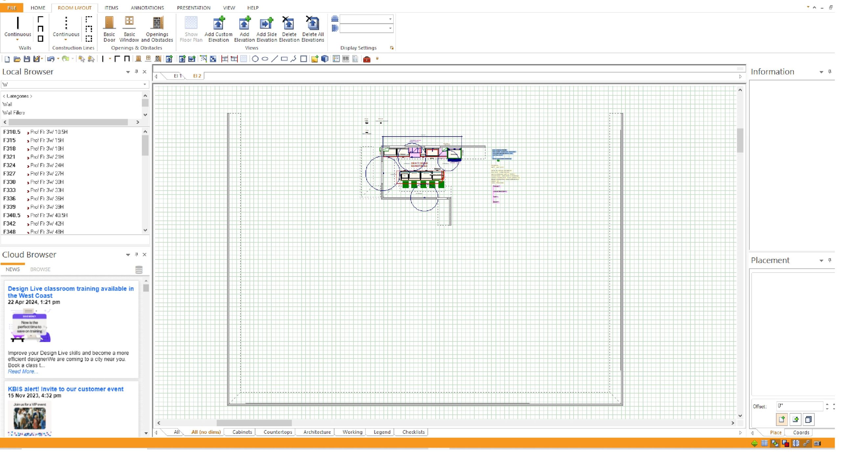The image size is (841, 457).
Task: Click the Save disk icon in toolbar
Action: (x=27, y=59)
